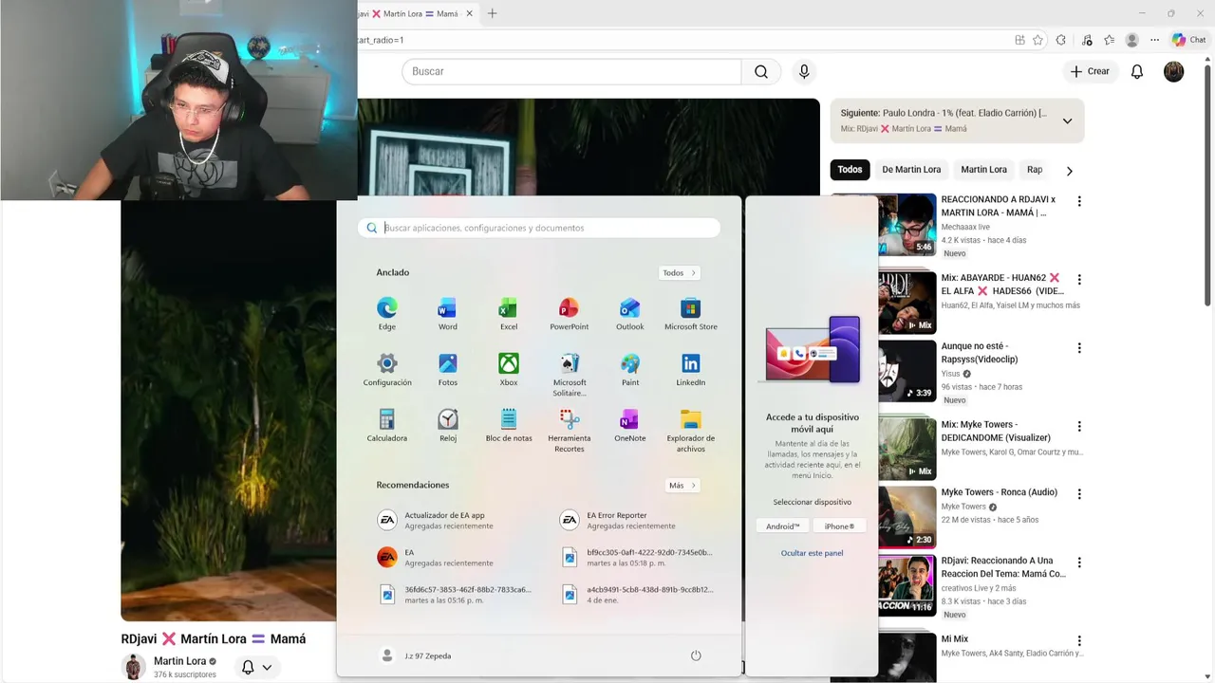1215x683 pixels.
Task: Open Edge settings and more ellipsis
Action: 1154,40
